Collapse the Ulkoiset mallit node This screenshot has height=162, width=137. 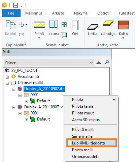click(x=7, y=83)
